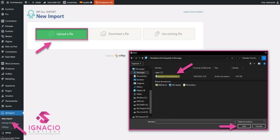Open the Todos los archivos filter dropdown
The width and height of the screenshot is (280, 140).
click(x=251, y=122)
